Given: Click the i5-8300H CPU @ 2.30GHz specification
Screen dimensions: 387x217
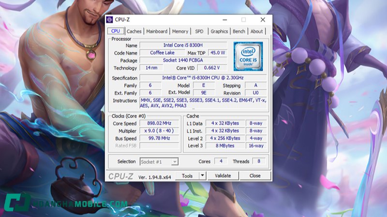Looking at the screenshot, I should click(203, 78).
